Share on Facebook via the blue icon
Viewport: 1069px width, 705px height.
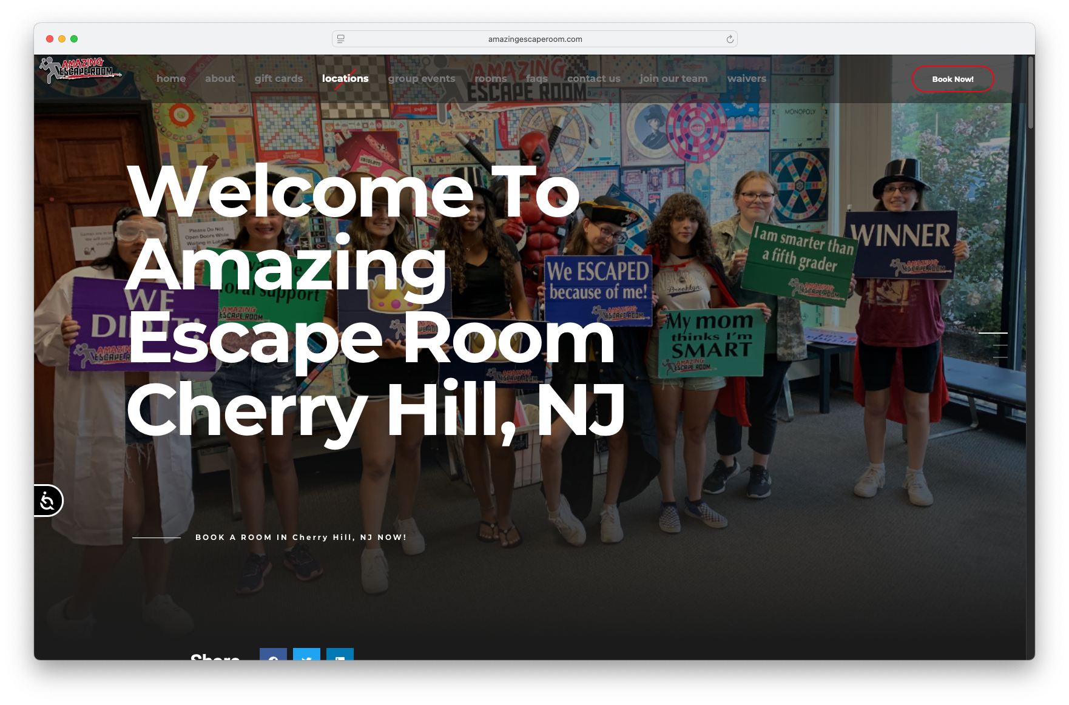[x=273, y=654]
